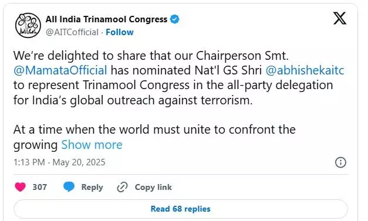368x221 pixels.
Task: Open the @abhishekaitc mention link
Action: pos(305,70)
